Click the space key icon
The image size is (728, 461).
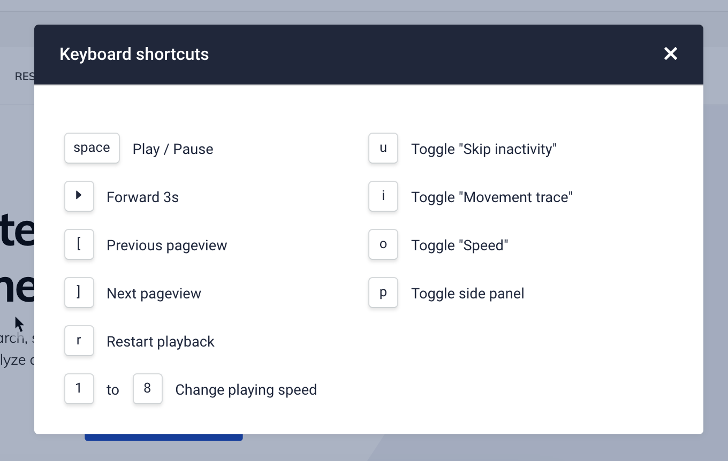pos(92,148)
